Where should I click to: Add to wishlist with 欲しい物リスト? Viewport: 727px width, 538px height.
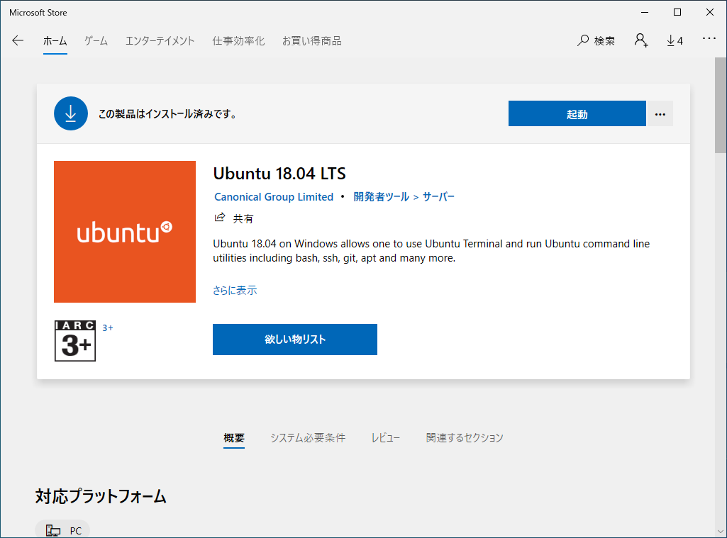(x=294, y=340)
